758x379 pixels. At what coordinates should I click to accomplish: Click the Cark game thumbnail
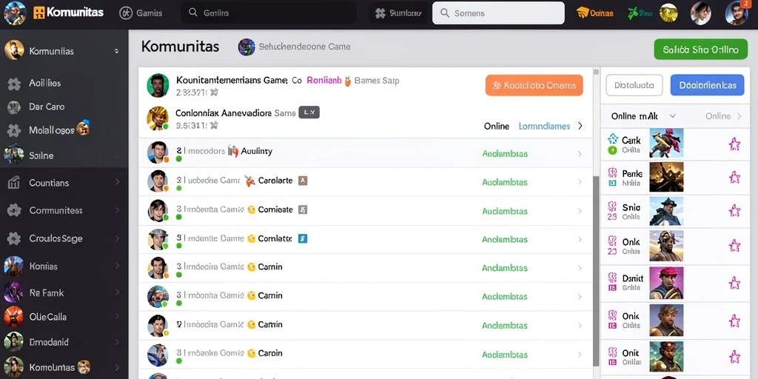(666, 144)
